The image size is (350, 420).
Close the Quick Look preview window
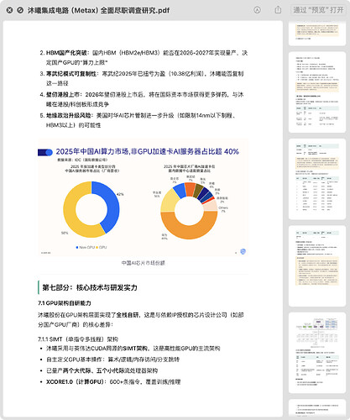(9, 10)
